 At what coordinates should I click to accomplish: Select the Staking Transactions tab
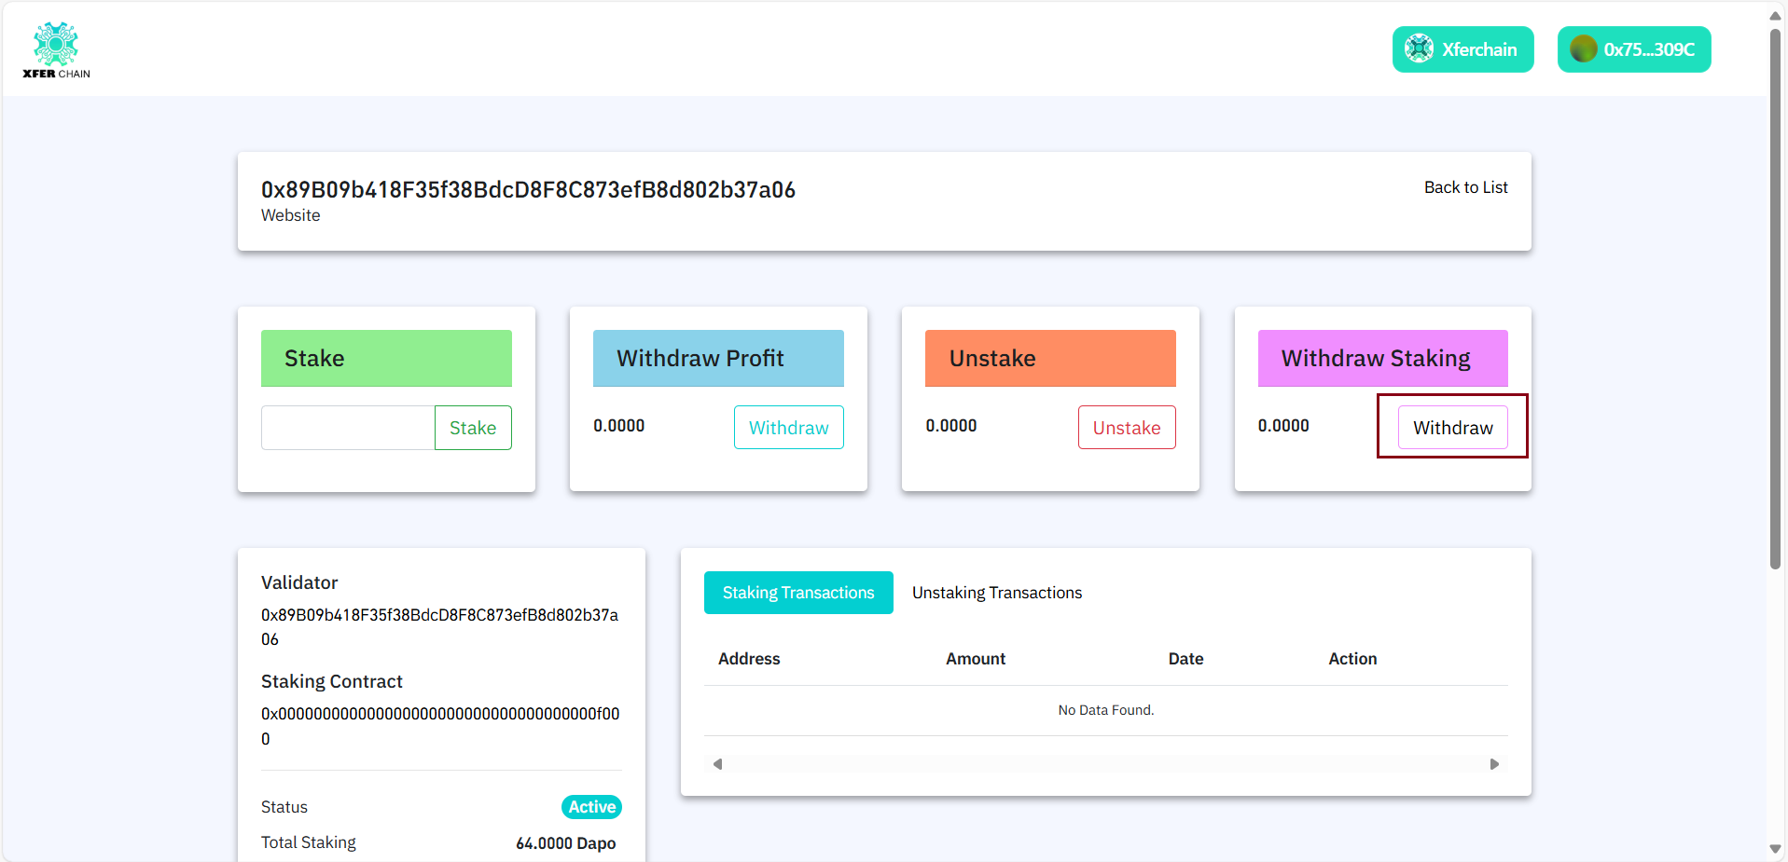pos(797,592)
